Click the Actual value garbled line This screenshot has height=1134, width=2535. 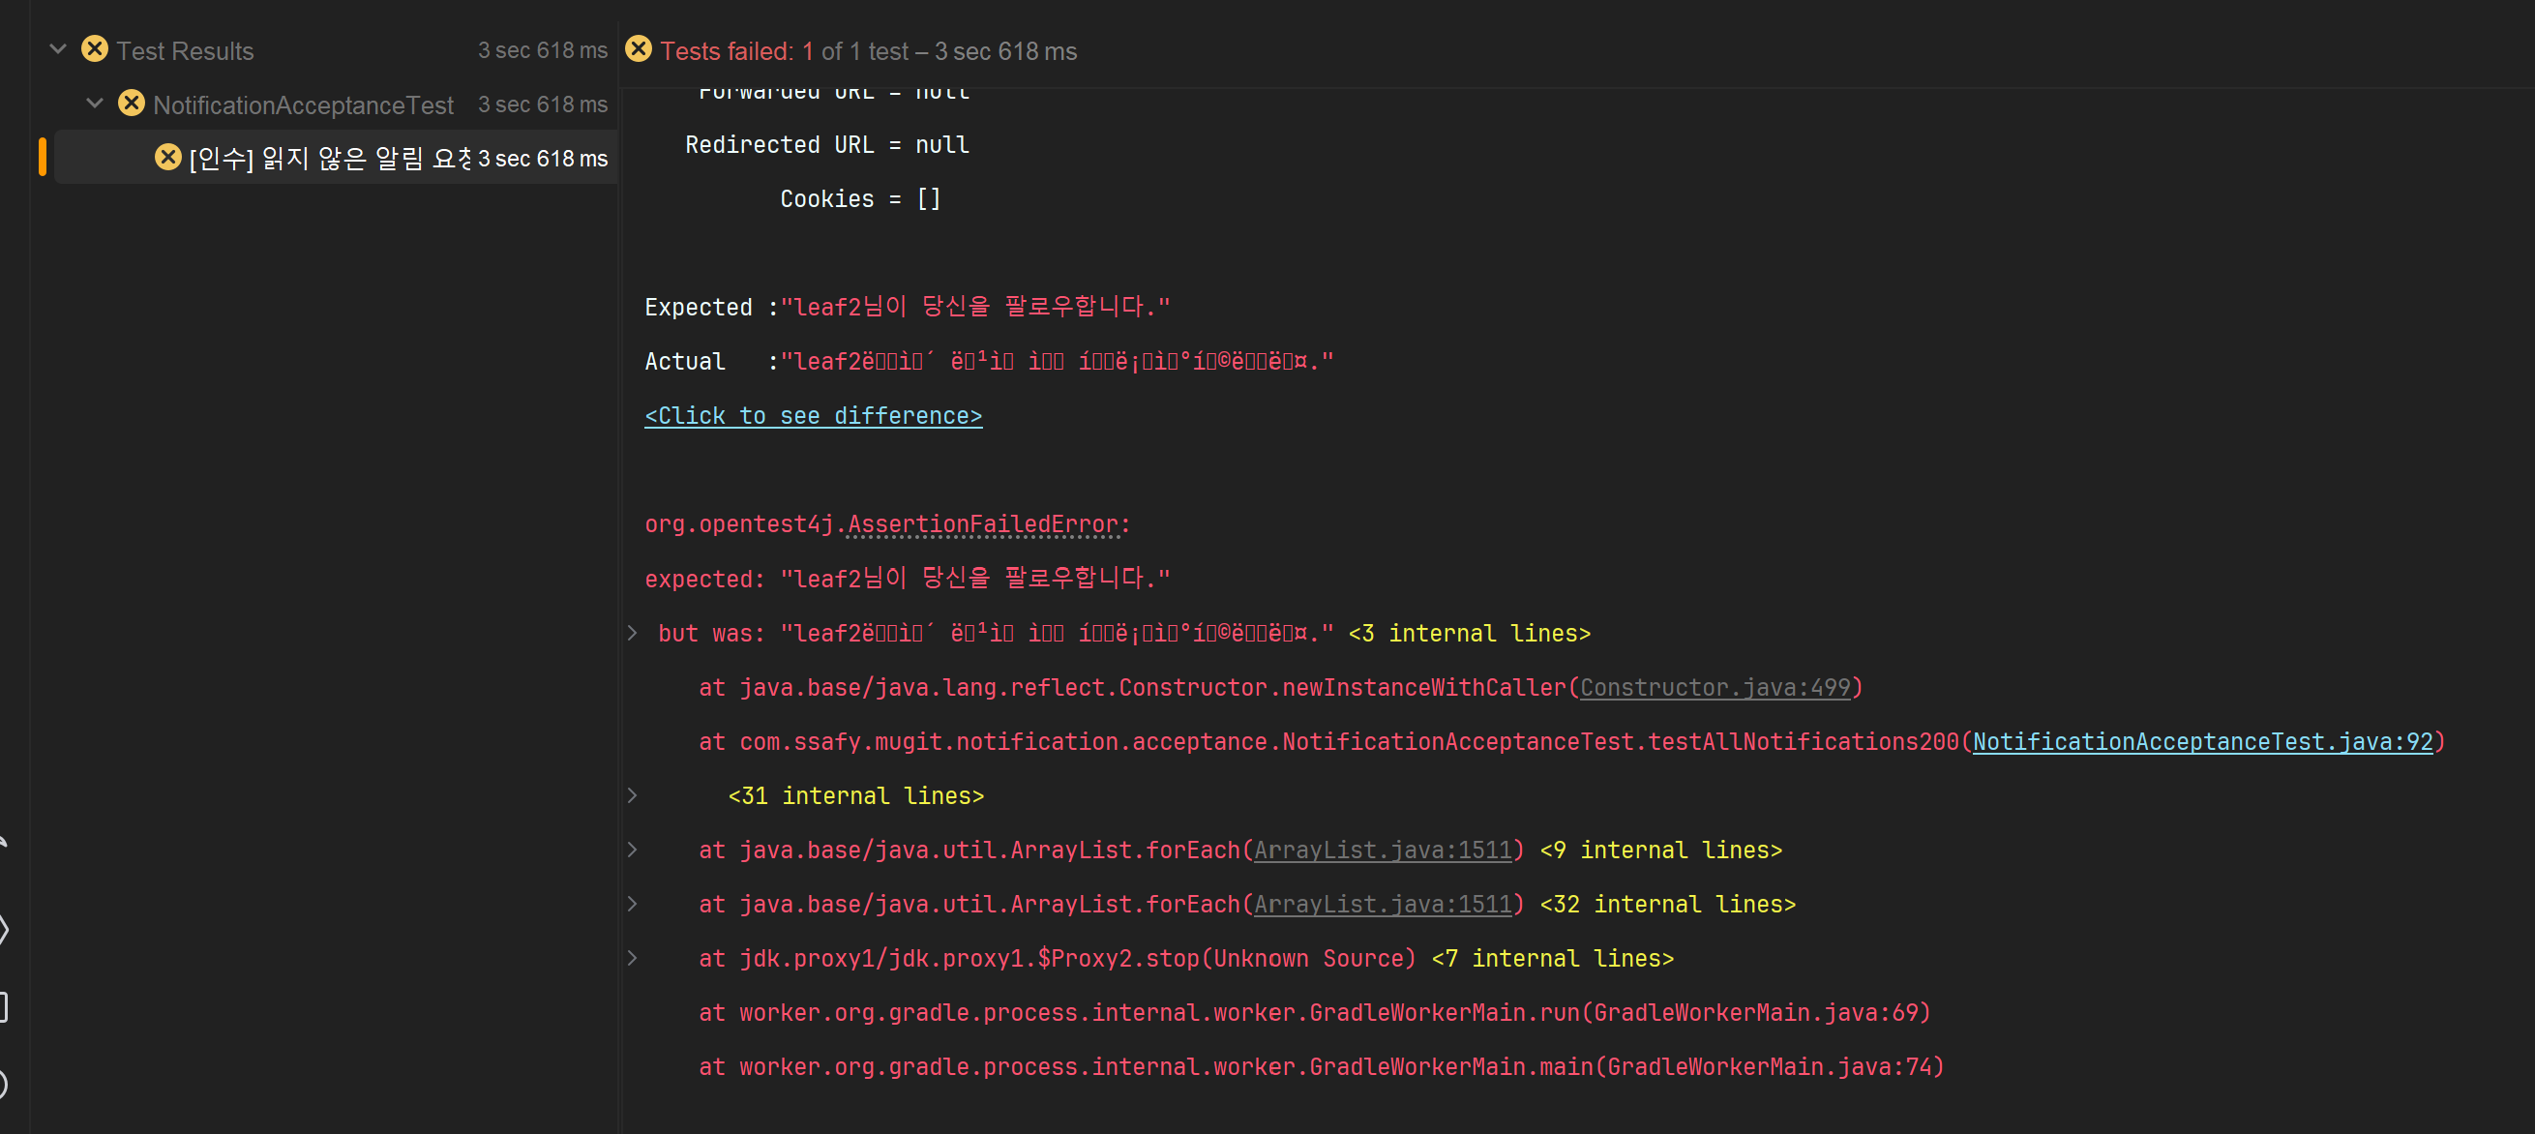989,361
